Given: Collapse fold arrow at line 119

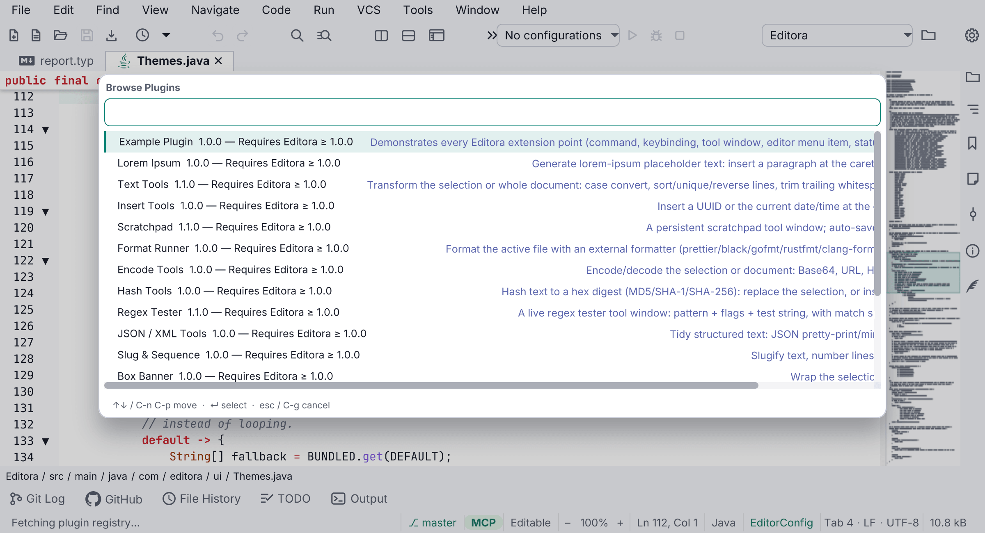Looking at the screenshot, I should click(46, 212).
